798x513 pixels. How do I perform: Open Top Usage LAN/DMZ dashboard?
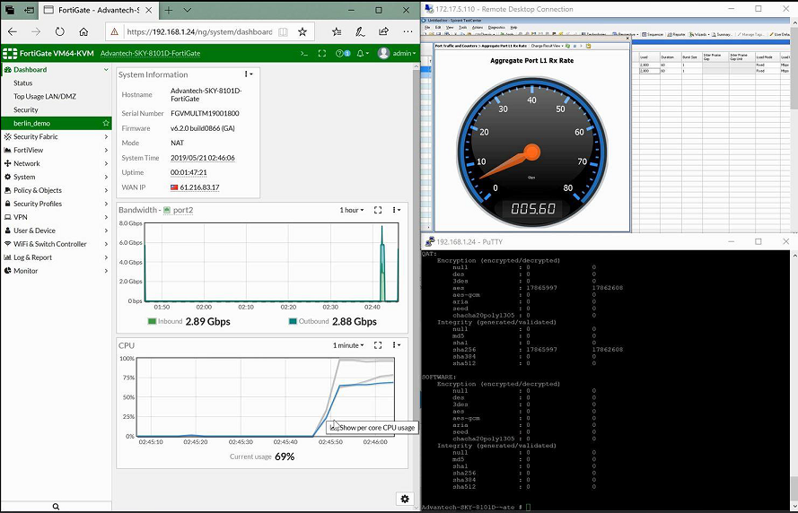[45, 96]
